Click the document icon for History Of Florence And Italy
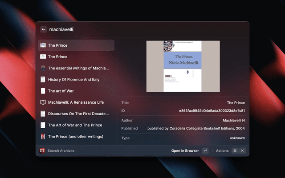The width and height of the screenshot is (285, 178). point(43,80)
